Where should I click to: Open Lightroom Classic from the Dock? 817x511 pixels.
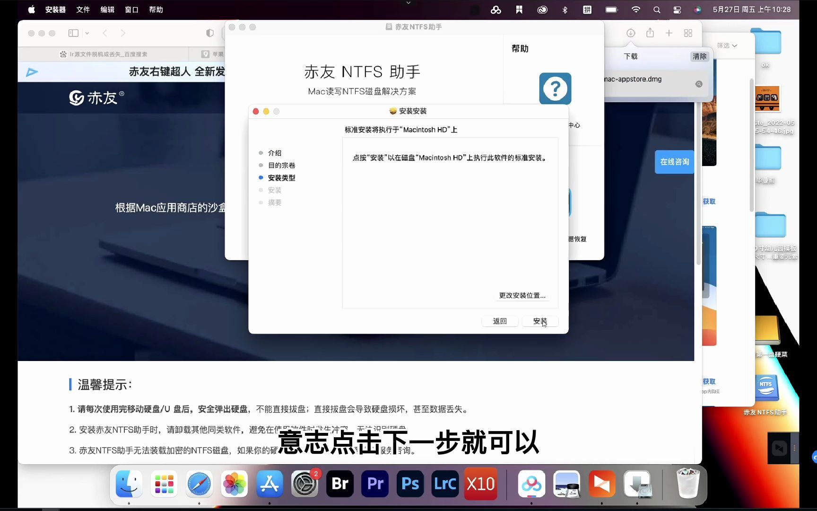[445, 484]
